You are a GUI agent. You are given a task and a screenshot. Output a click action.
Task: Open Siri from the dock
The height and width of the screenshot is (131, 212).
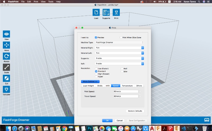click(x=27, y=128)
